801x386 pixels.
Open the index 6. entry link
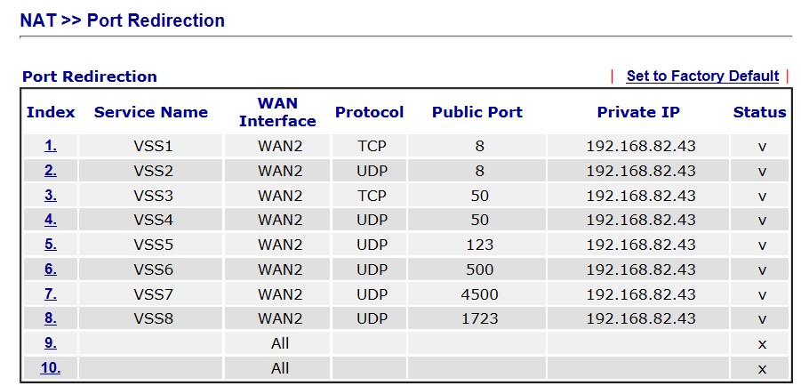(51, 269)
